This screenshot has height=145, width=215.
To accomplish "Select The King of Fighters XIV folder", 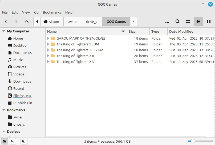I will (x=75, y=62).
